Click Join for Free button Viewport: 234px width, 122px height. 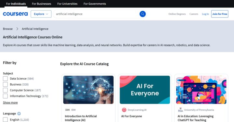pos(220,14)
